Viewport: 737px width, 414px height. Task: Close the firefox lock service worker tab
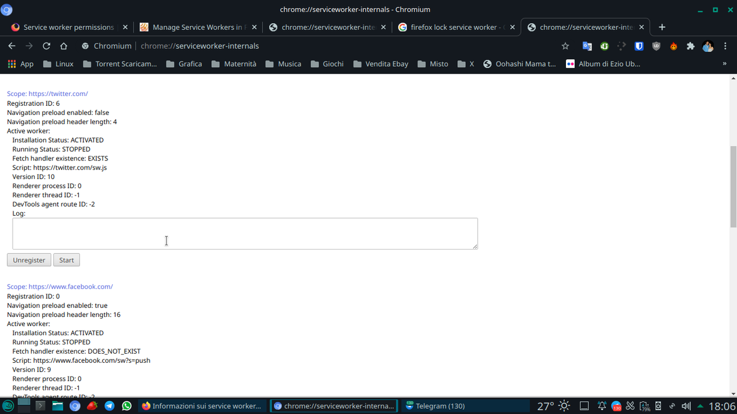(512, 27)
